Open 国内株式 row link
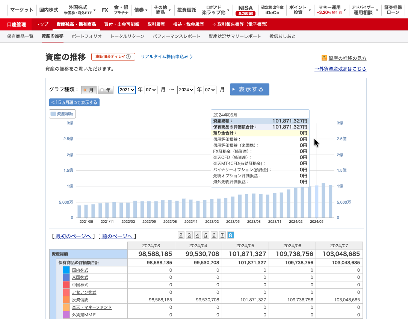The image size is (408, 319). pyautogui.click(x=80, y=271)
